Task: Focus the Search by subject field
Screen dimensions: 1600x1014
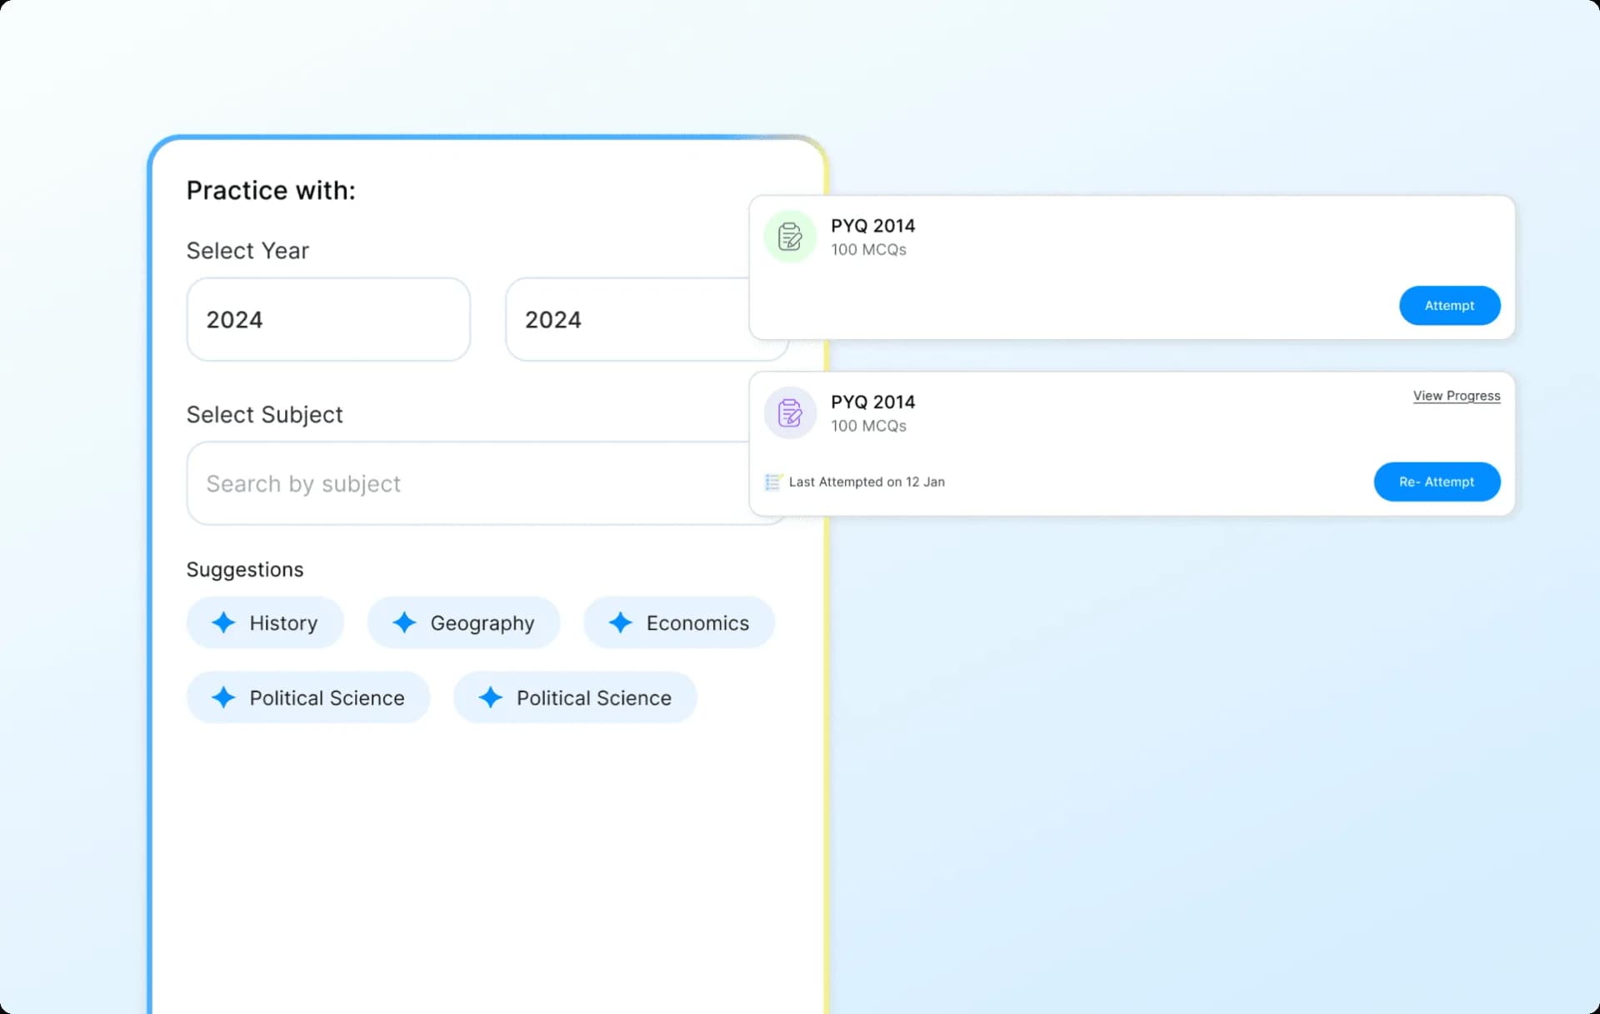Action: click(x=468, y=483)
